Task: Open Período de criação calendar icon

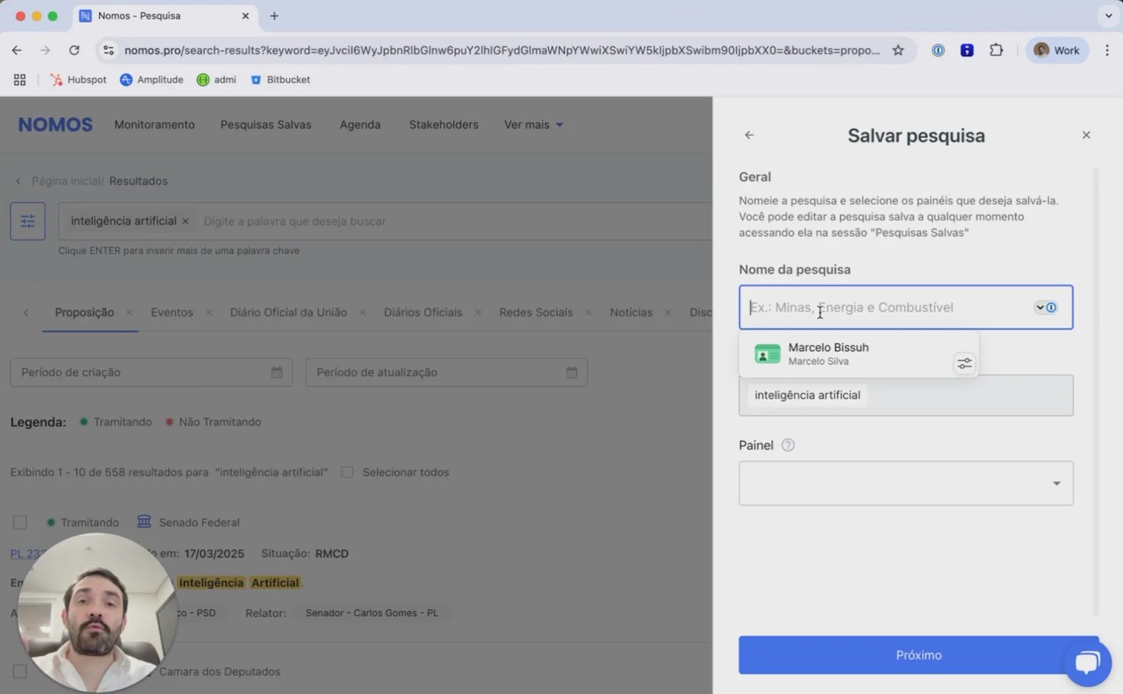Action: (x=277, y=372)
